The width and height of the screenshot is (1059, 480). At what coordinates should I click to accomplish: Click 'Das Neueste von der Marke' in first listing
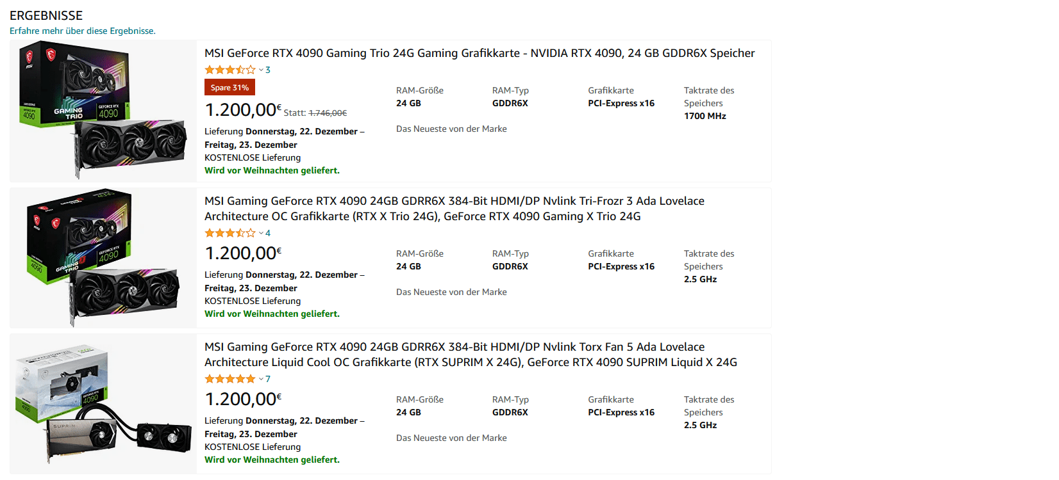click(451, 129)
